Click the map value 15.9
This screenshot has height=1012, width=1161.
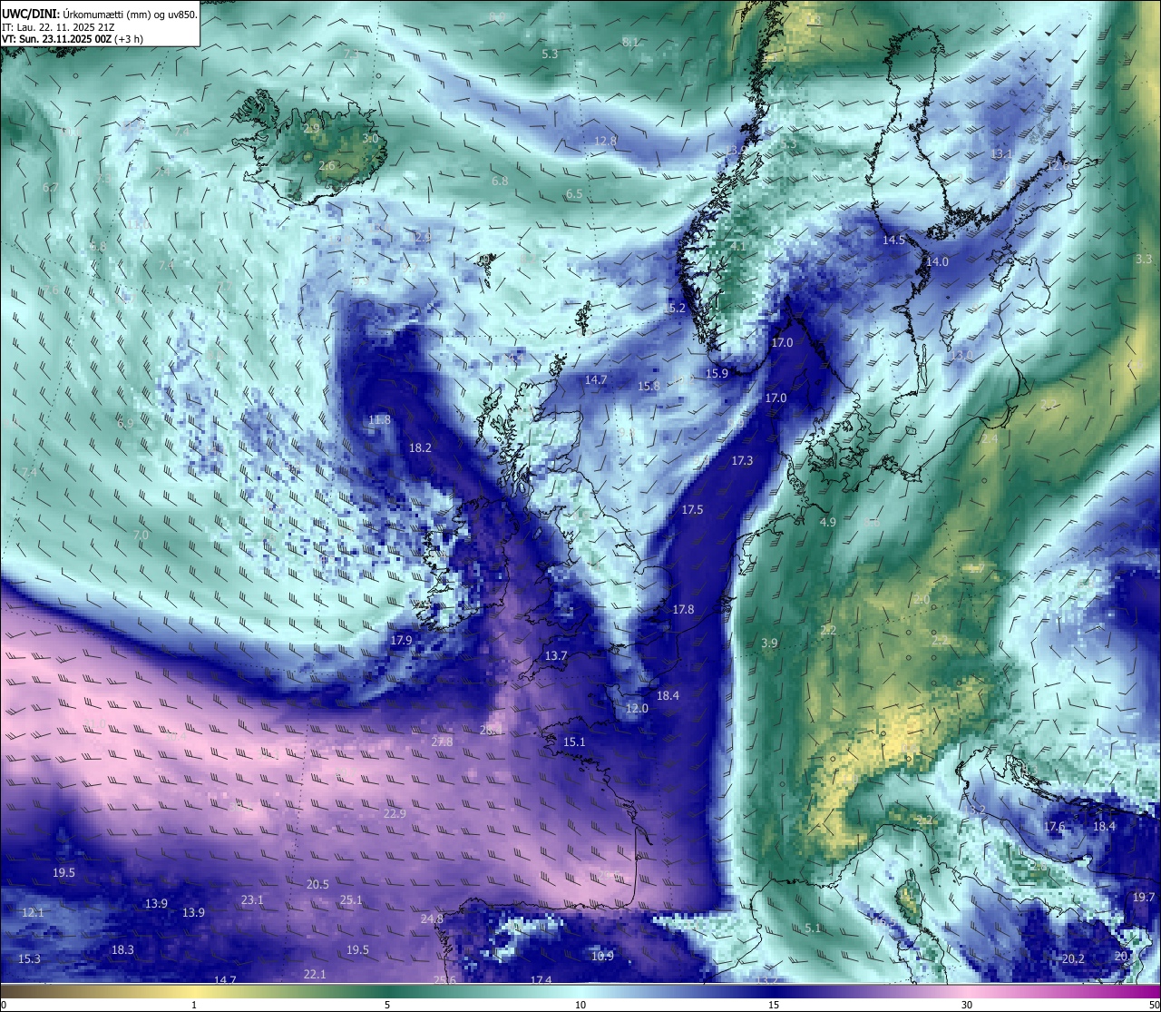click(x=717, y=373)
